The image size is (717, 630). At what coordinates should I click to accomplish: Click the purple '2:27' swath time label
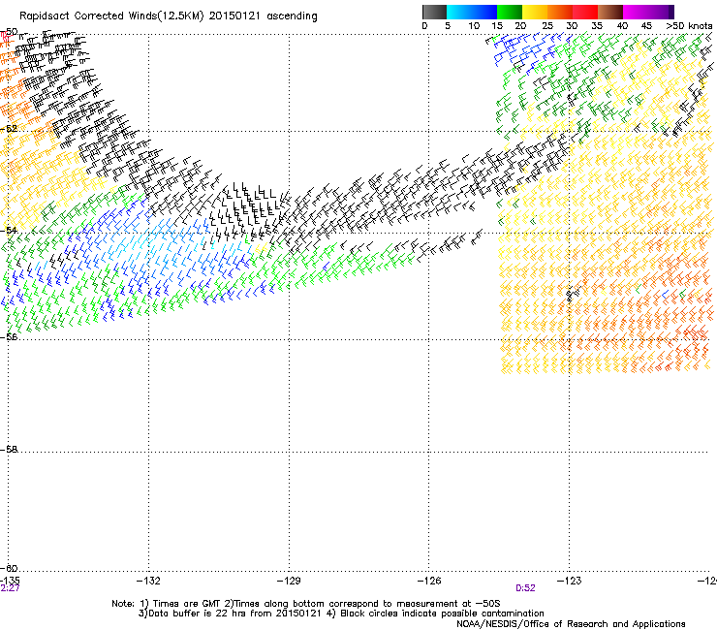click(x=10, y=588)
